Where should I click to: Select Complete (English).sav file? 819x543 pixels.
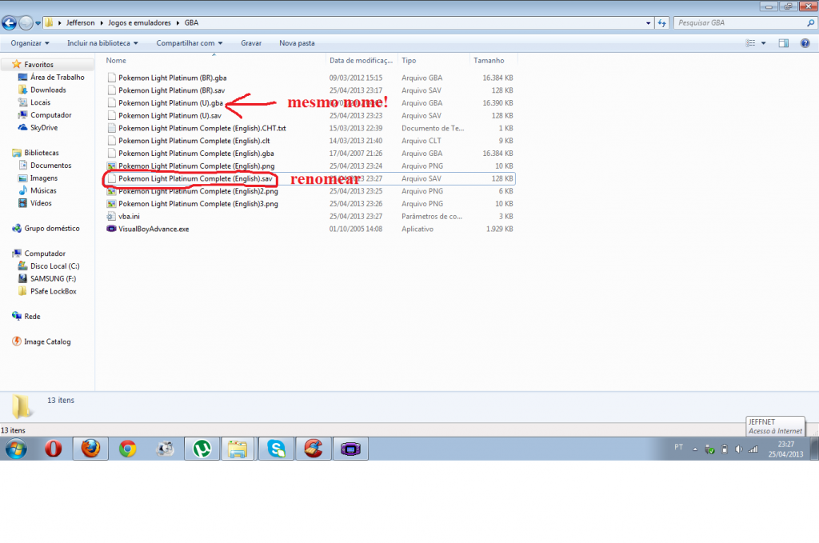(310, 178)
